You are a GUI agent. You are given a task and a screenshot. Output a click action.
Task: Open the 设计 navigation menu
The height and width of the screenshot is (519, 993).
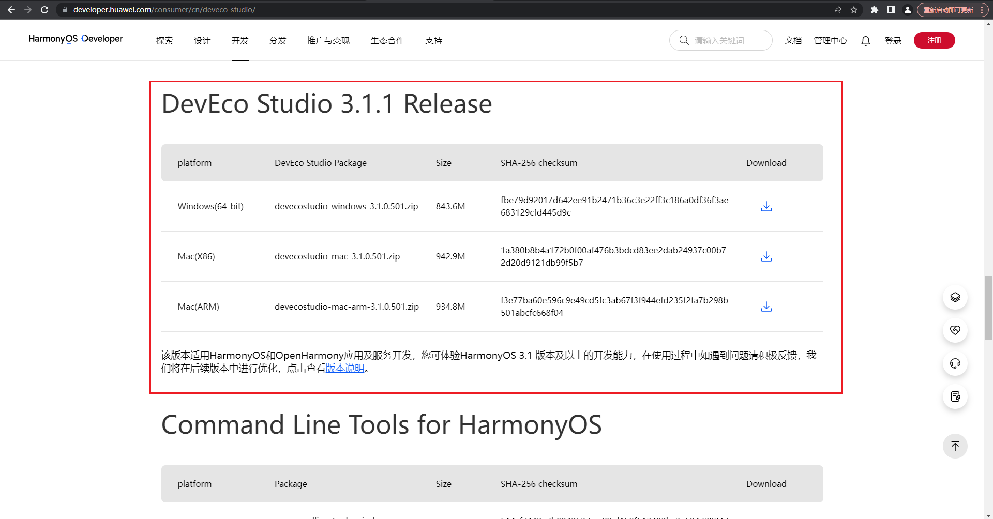pos(202,41)
